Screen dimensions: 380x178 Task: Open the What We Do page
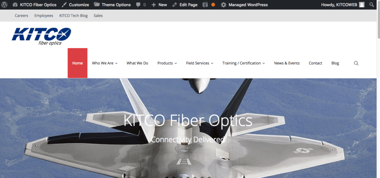137,63
